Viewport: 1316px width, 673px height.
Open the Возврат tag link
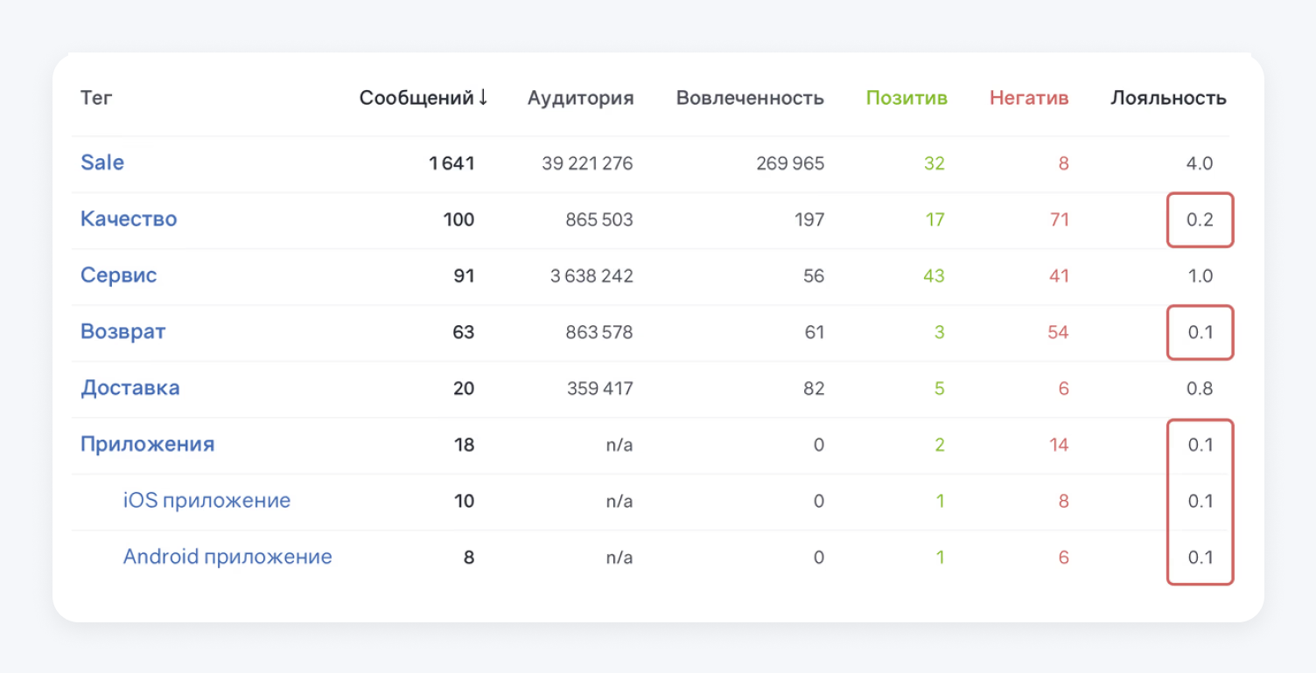click(x=123, y=332)
